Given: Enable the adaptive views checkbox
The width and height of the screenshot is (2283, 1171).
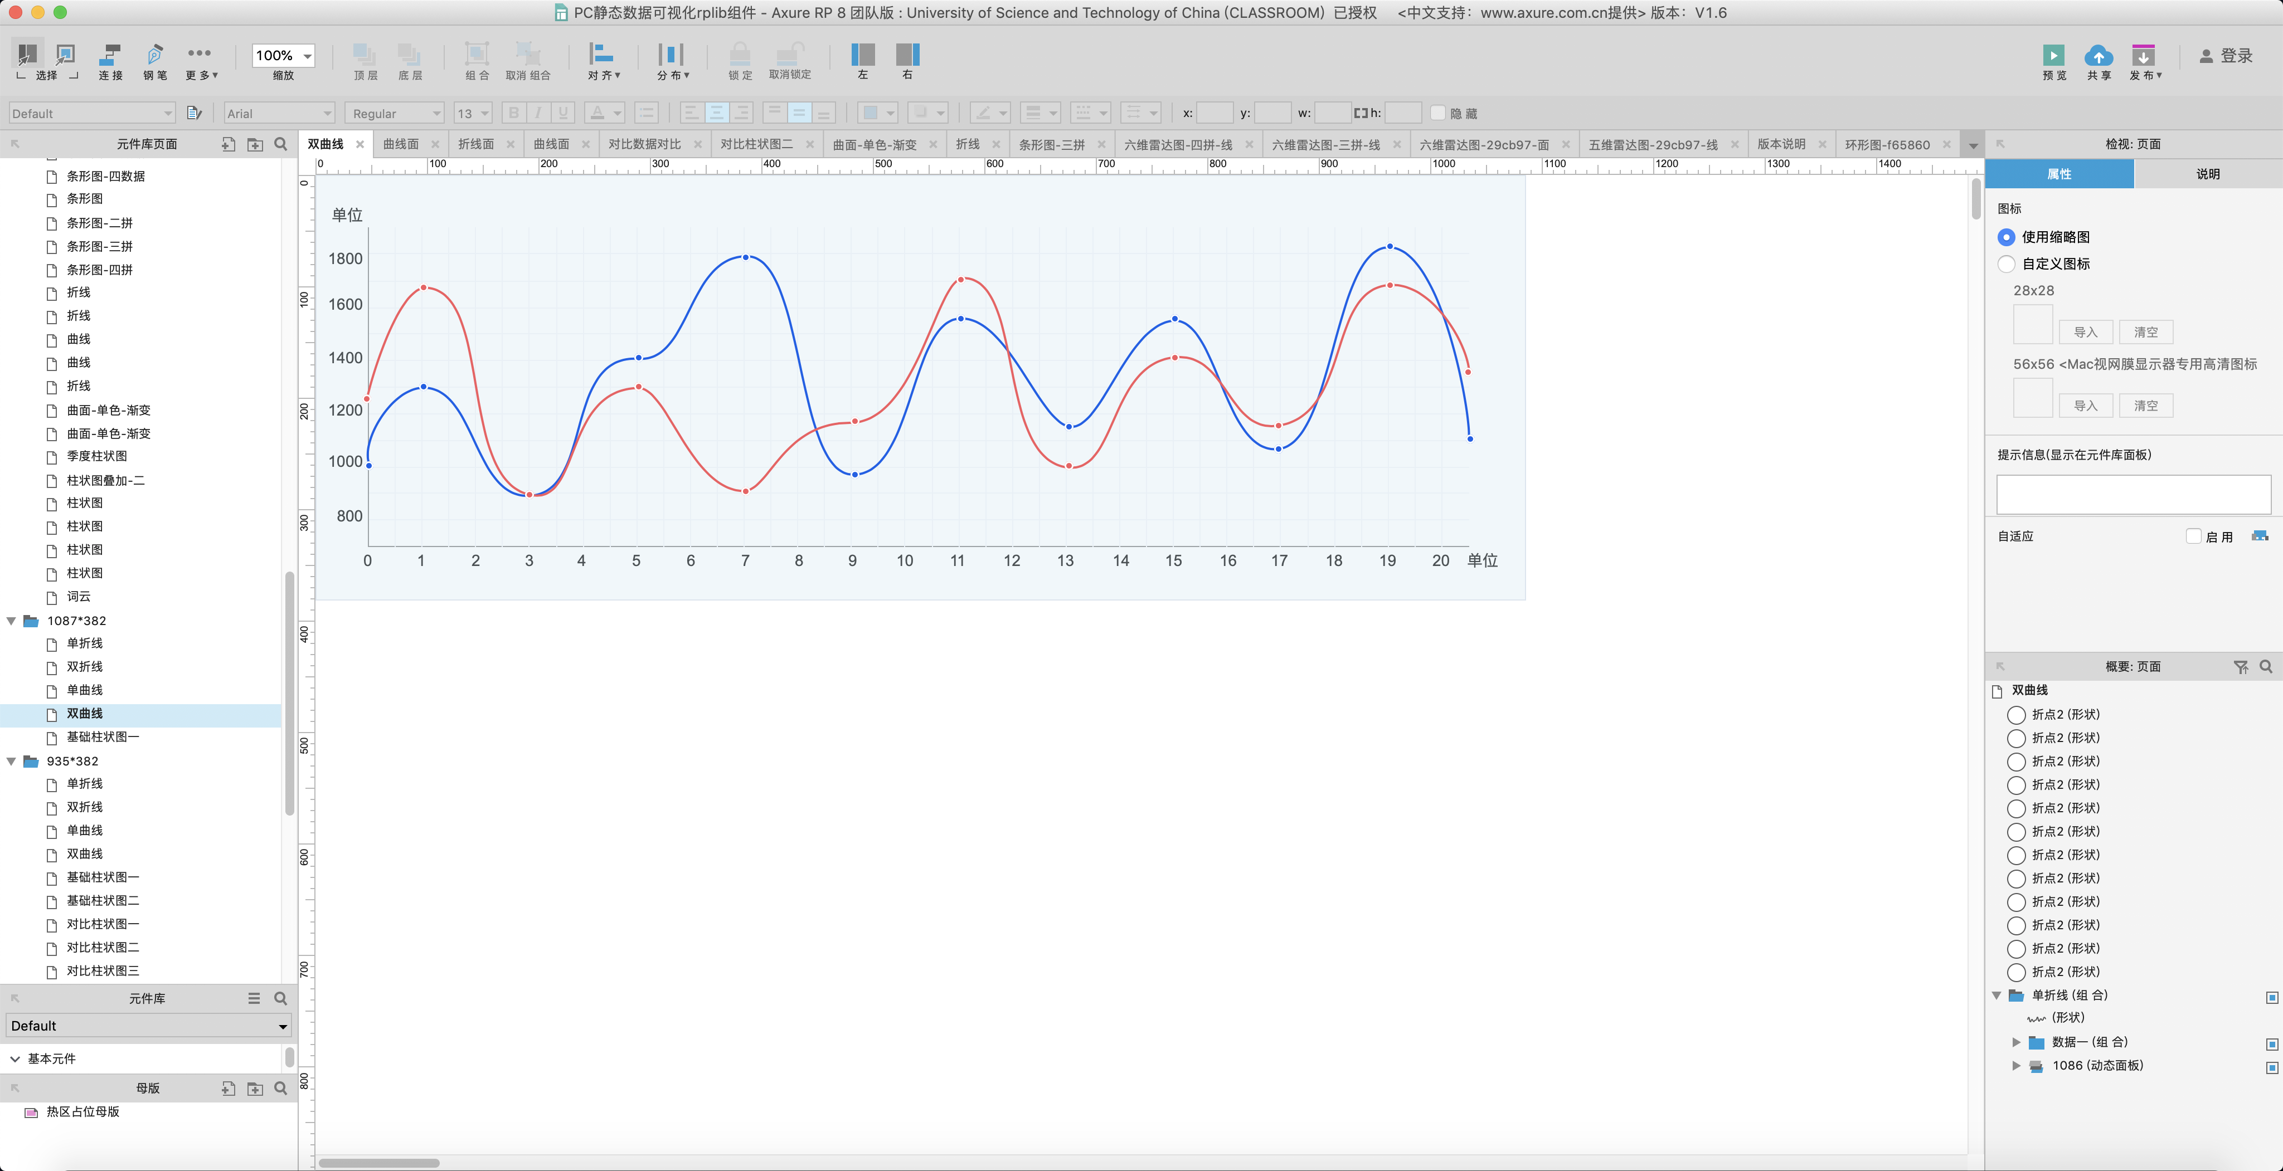Looking at the screenshot, I should click(2193, 537).
